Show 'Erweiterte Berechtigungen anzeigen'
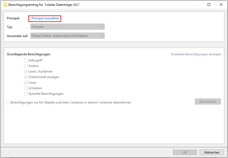Image resolution: width=228 pixels, height=158 pixels. coord(196,54)
